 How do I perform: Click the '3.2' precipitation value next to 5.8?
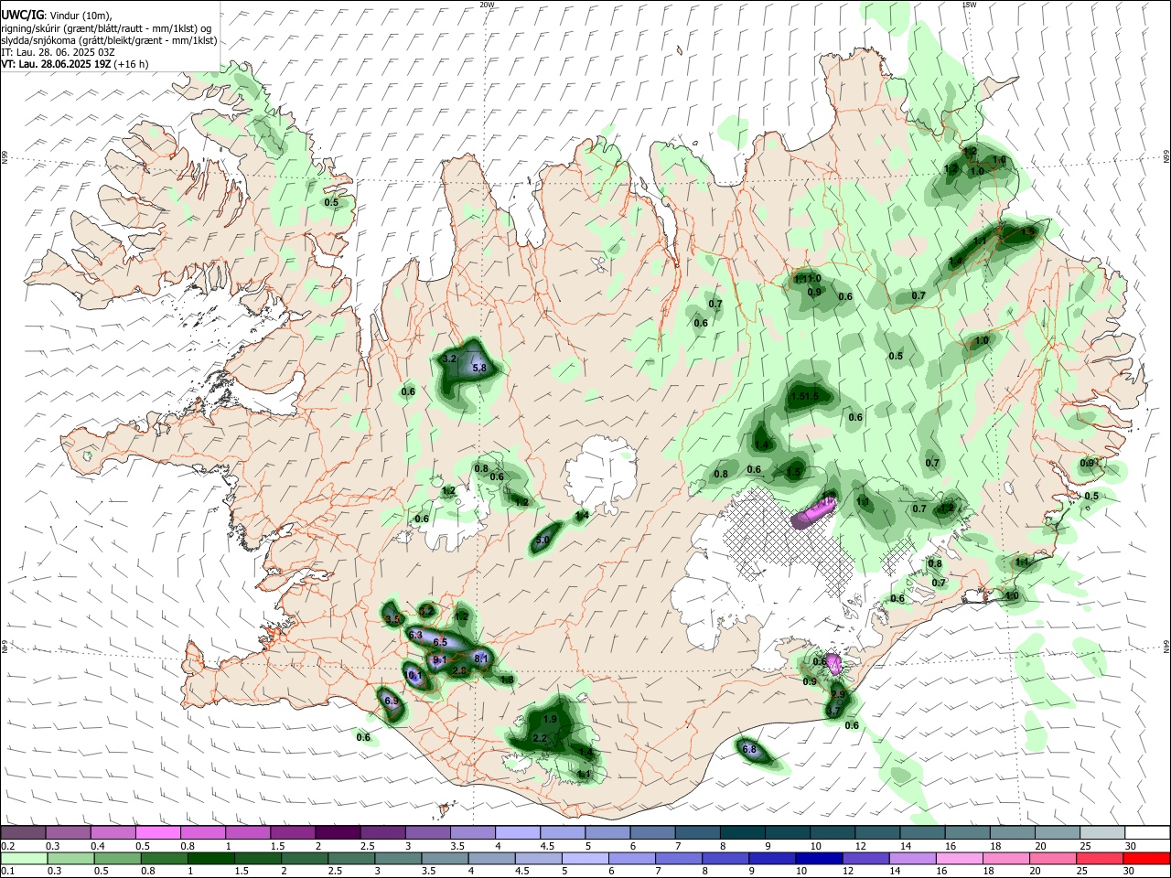[449, 359]
